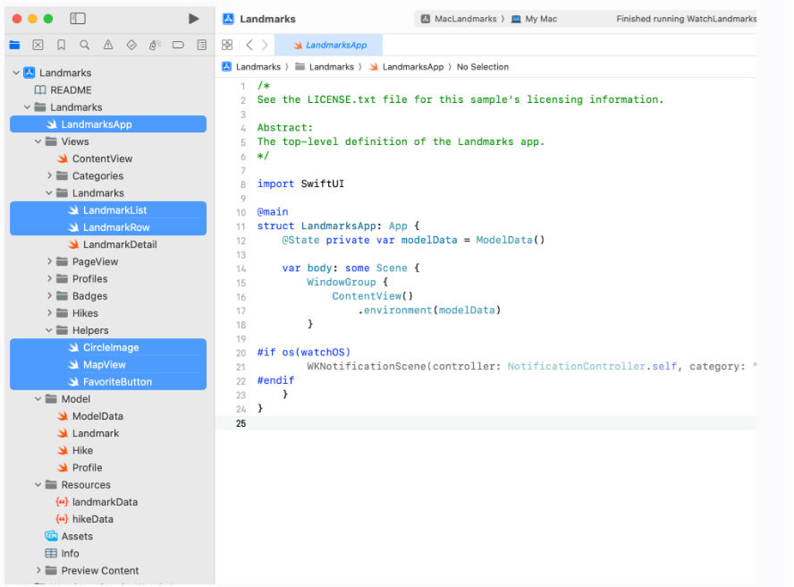Collapse the Views folder
The image size is (794, 587).
point(38,141)
